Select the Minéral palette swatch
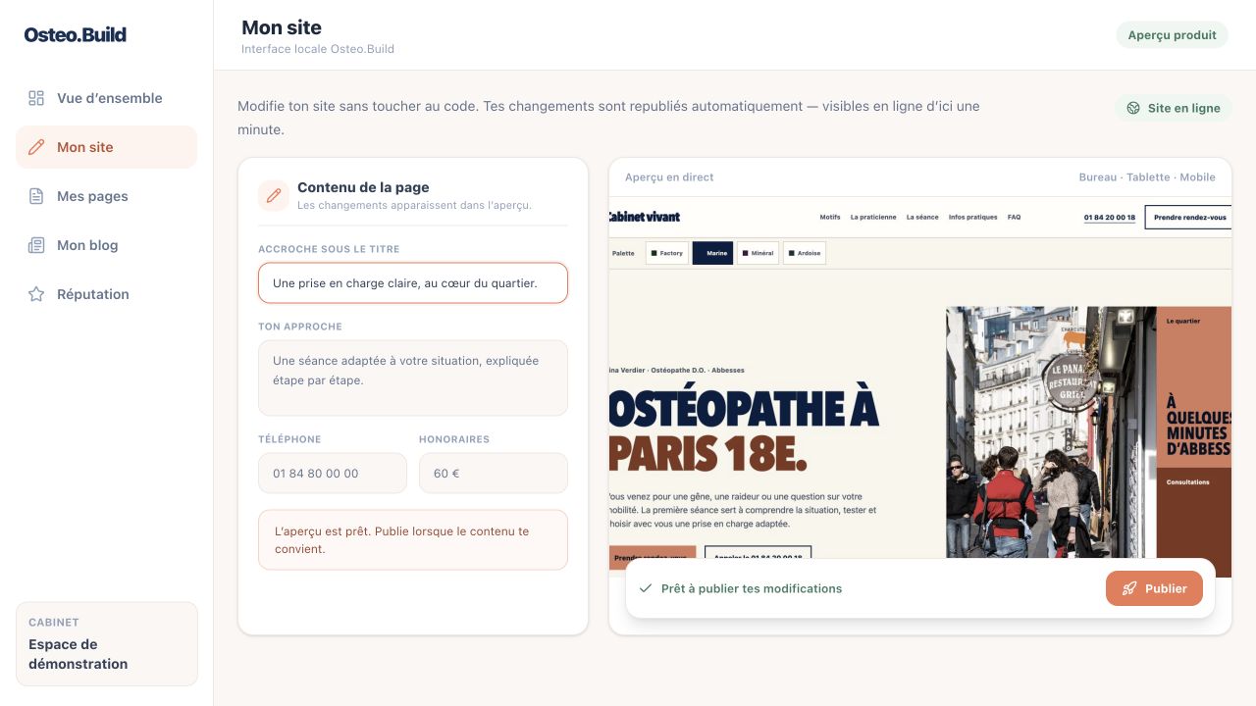1256x706 pixels. point(758,253)
